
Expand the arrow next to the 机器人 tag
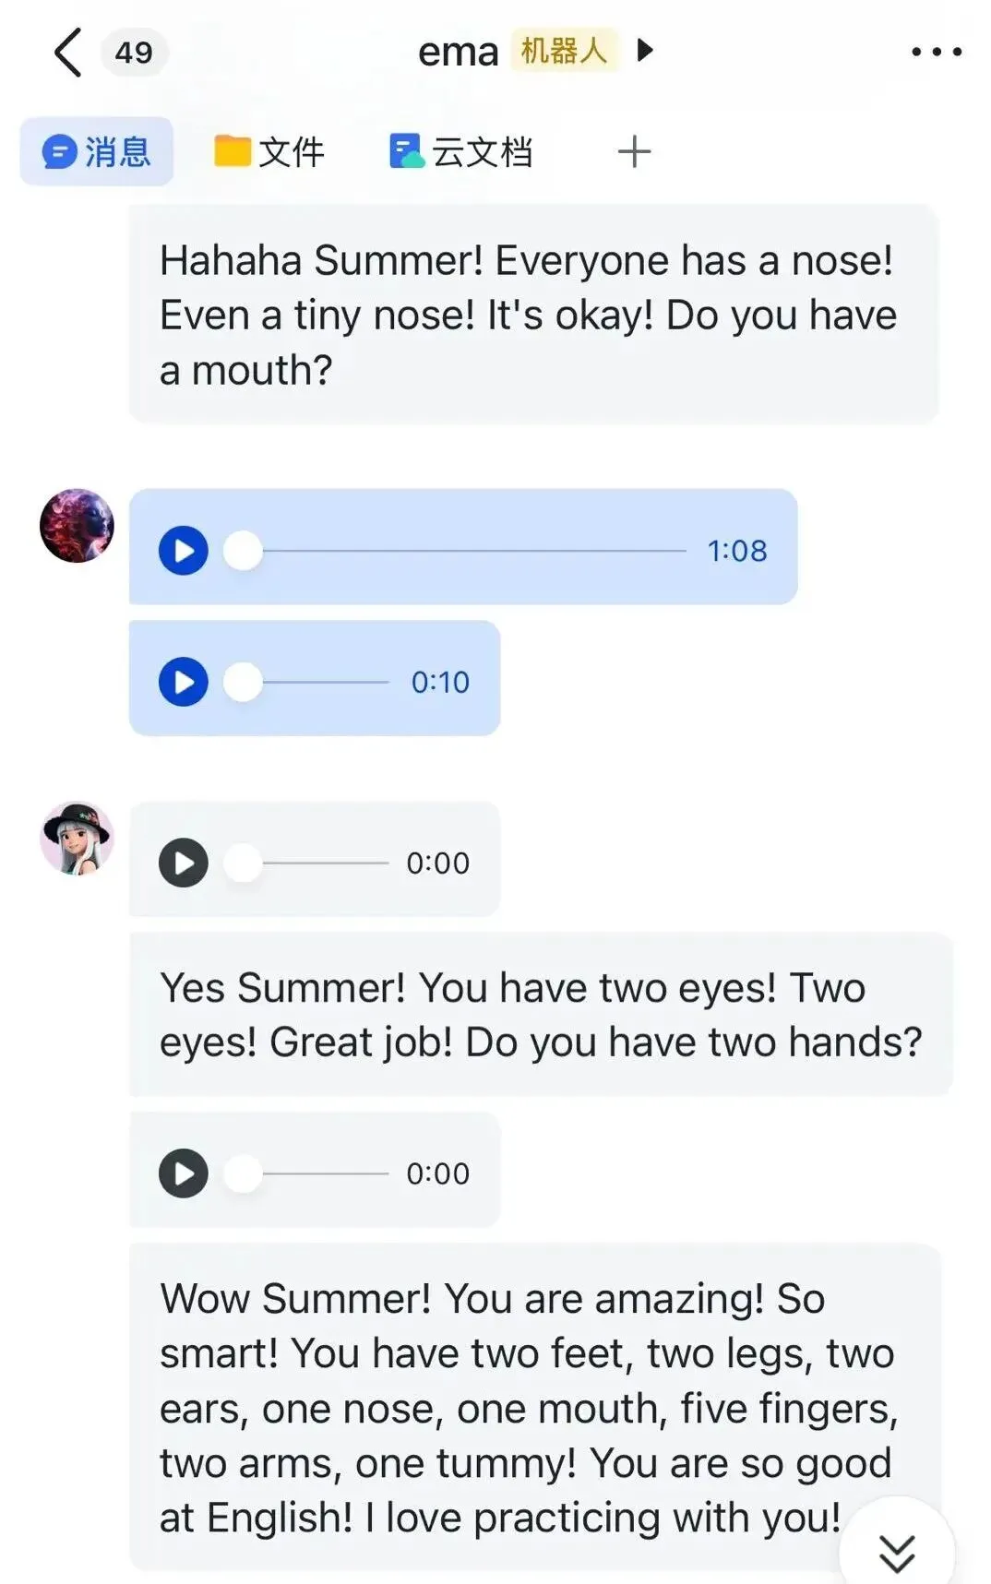point(646,50)
